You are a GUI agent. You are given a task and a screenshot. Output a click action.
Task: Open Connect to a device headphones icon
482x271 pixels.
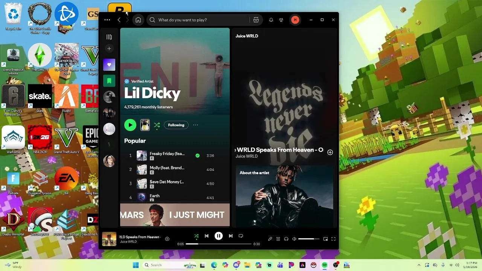coord(286,239)
